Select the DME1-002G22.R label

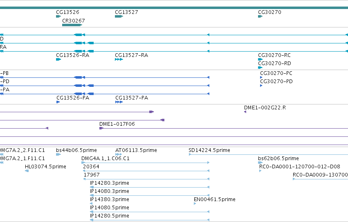265,108
